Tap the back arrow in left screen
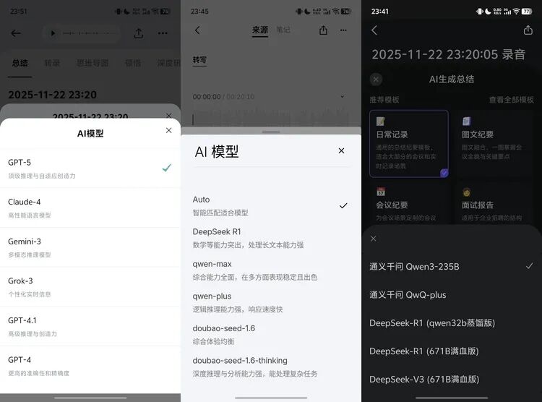Image resolution: width=542 pixels, height=402 pixels. click(x=16, y=33)
